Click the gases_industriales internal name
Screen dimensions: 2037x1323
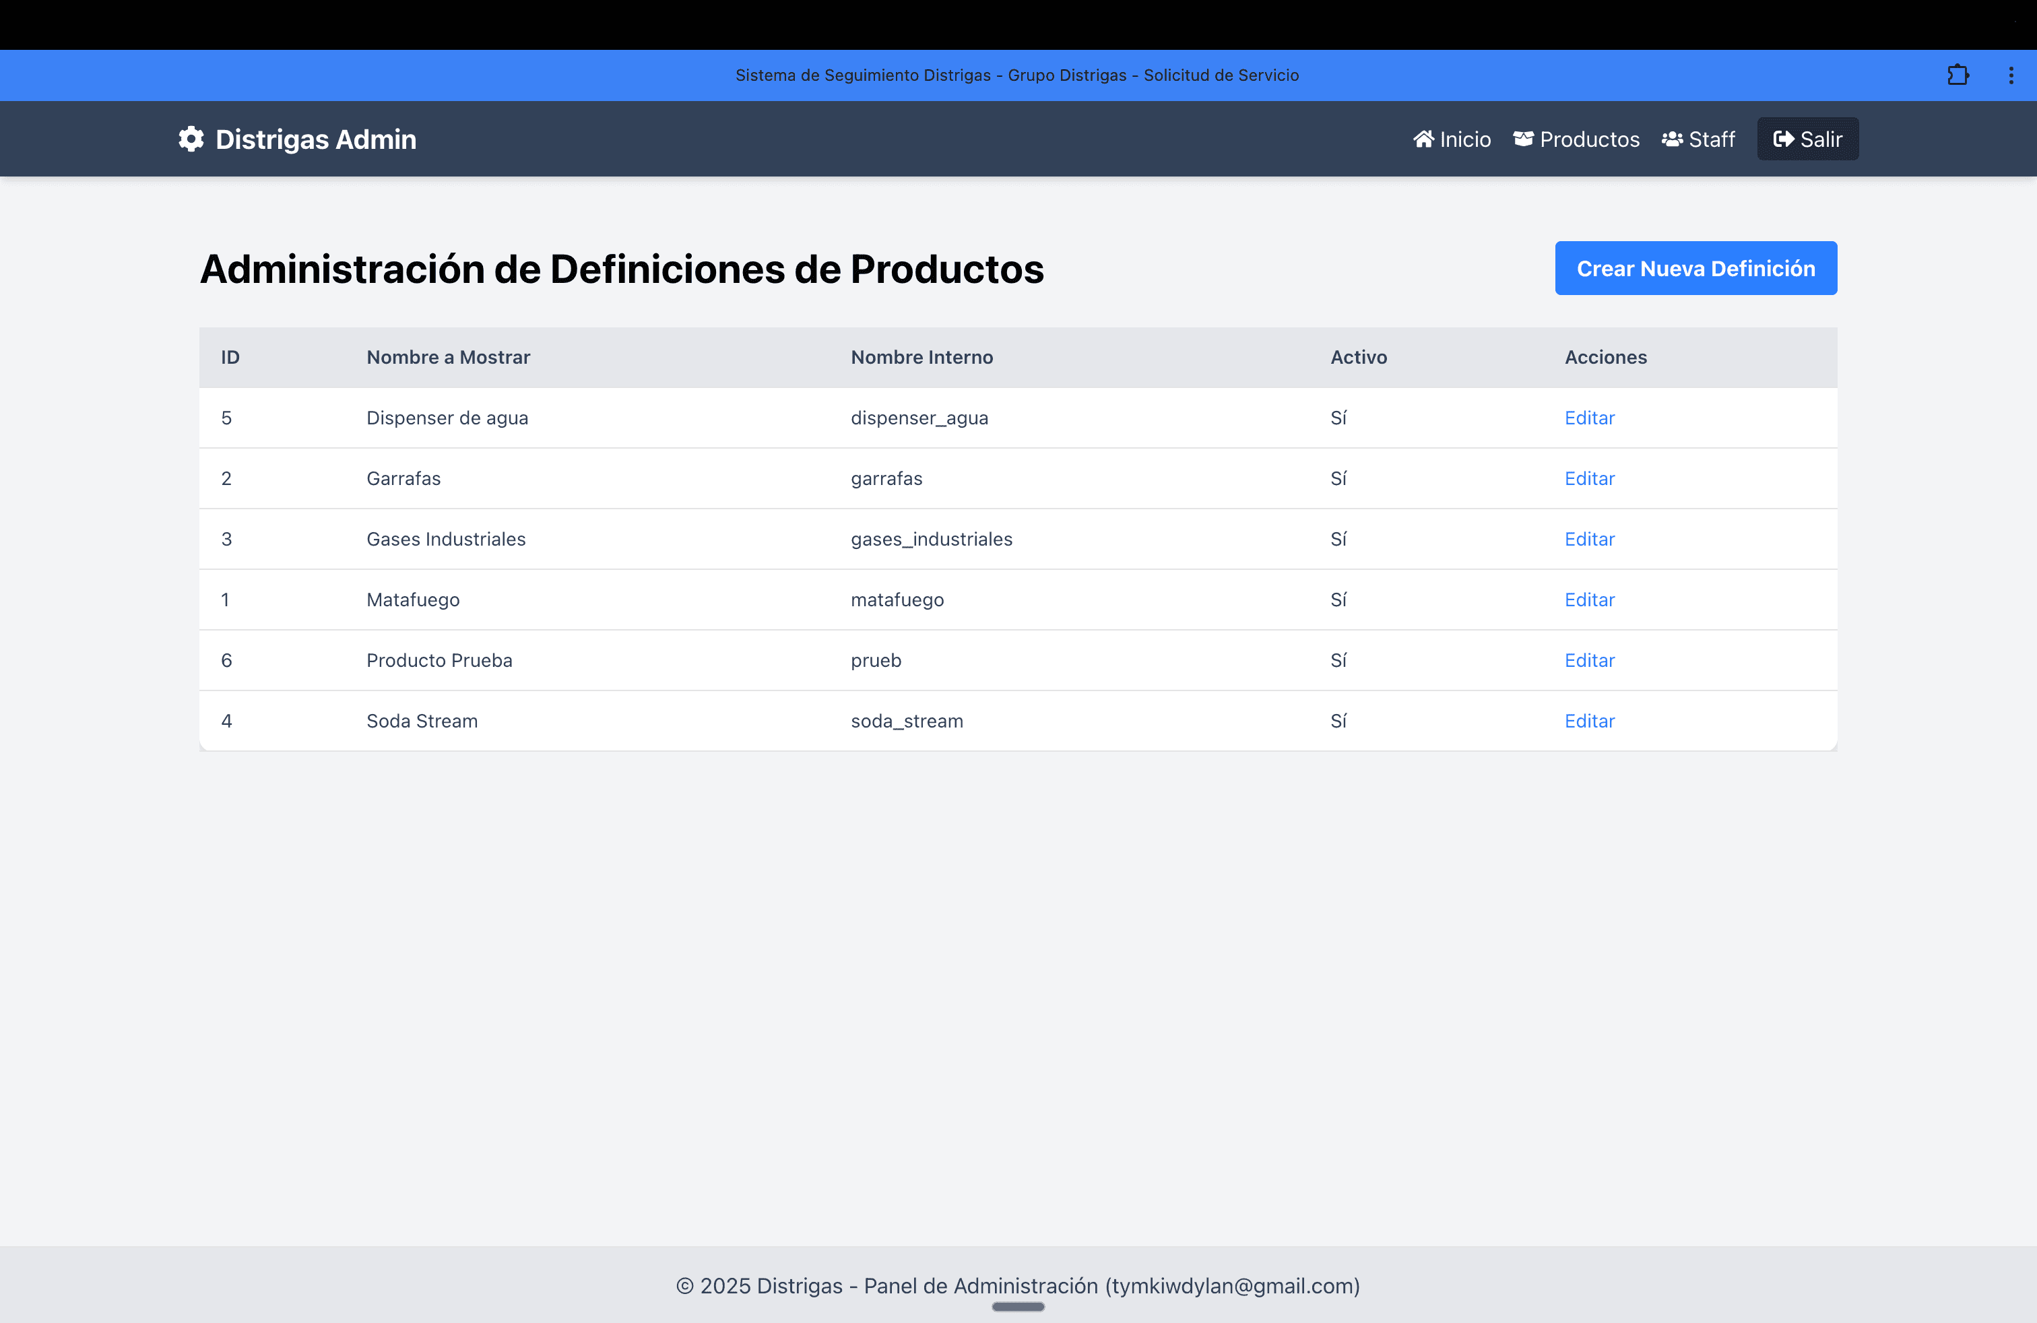point(931,539)
